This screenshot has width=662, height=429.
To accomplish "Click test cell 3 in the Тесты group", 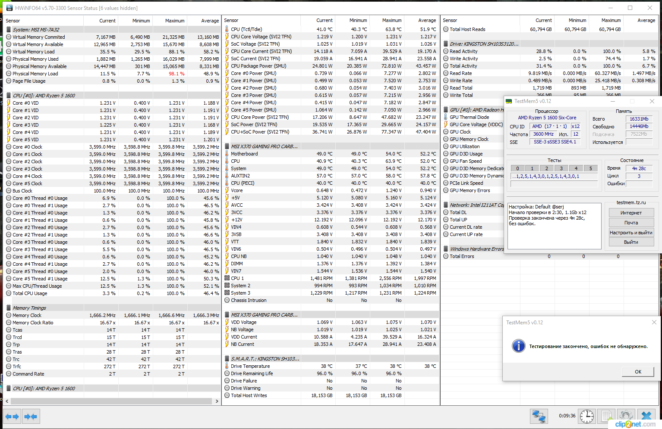I will [x=561, y=168].
